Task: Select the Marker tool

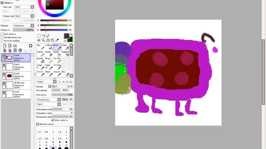Action: pos(41,54)
